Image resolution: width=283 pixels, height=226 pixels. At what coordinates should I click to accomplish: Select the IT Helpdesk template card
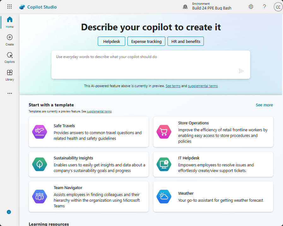tap(213, 164)
